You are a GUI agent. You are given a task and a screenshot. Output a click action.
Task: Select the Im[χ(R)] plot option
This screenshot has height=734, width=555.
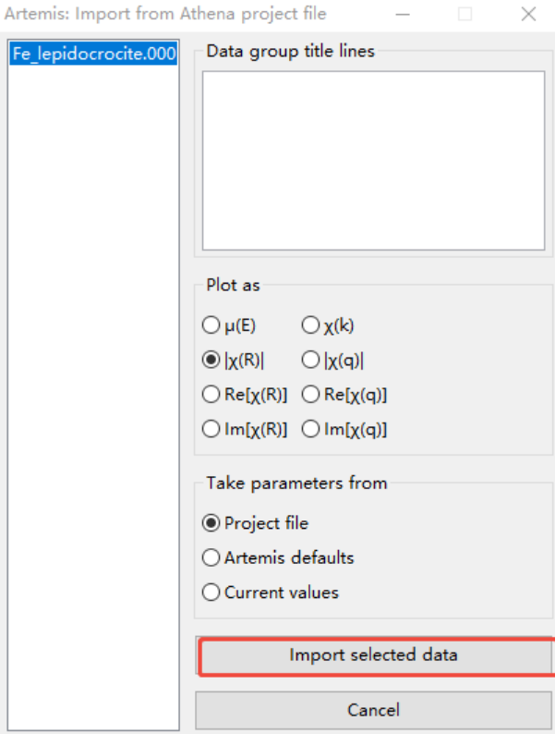coord(211,429)
